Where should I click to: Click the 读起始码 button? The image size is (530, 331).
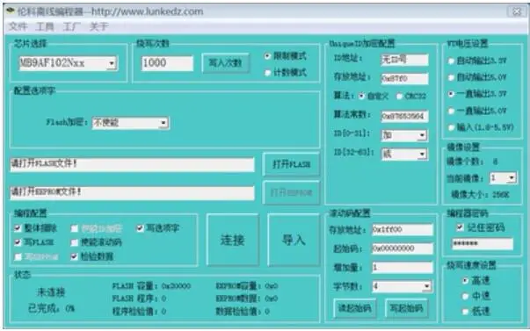tap(354, 308)
